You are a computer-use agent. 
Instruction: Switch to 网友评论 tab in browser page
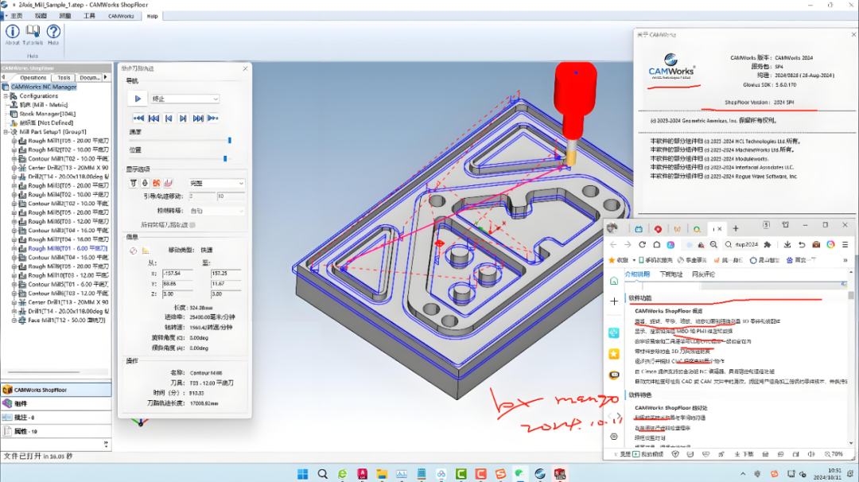[x=703, y=274]
